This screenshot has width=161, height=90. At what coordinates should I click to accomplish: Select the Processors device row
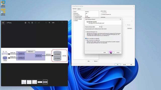(86, 15)
